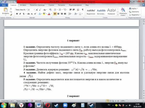Apply bulleted list
Viewport: 145px width, 108px height.
click(55, 10)
